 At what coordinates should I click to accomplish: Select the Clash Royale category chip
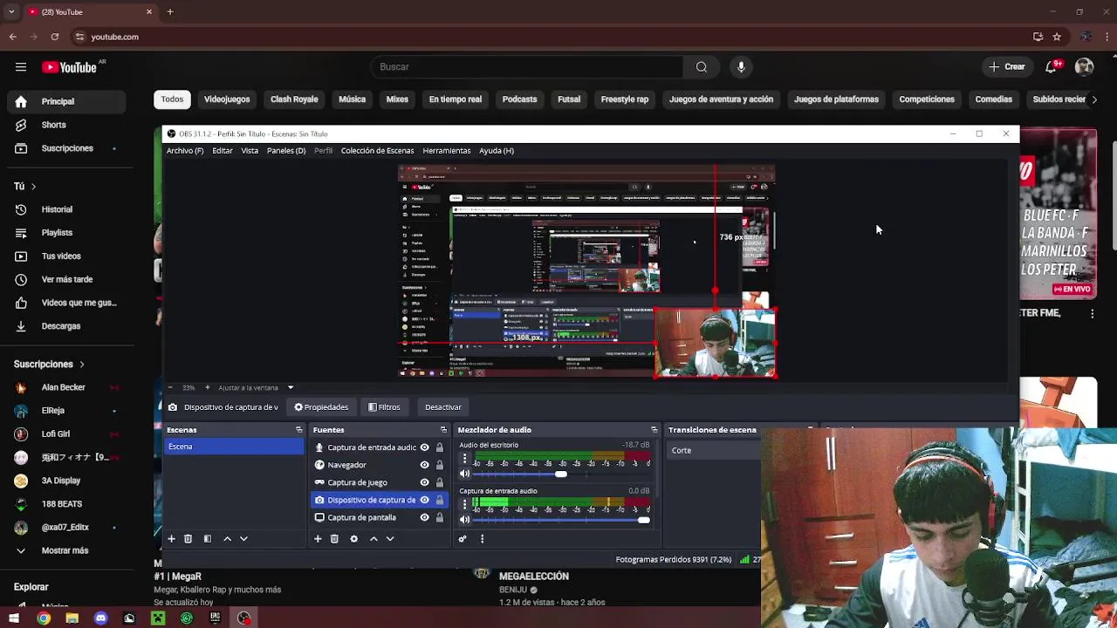tap(294, 99)
